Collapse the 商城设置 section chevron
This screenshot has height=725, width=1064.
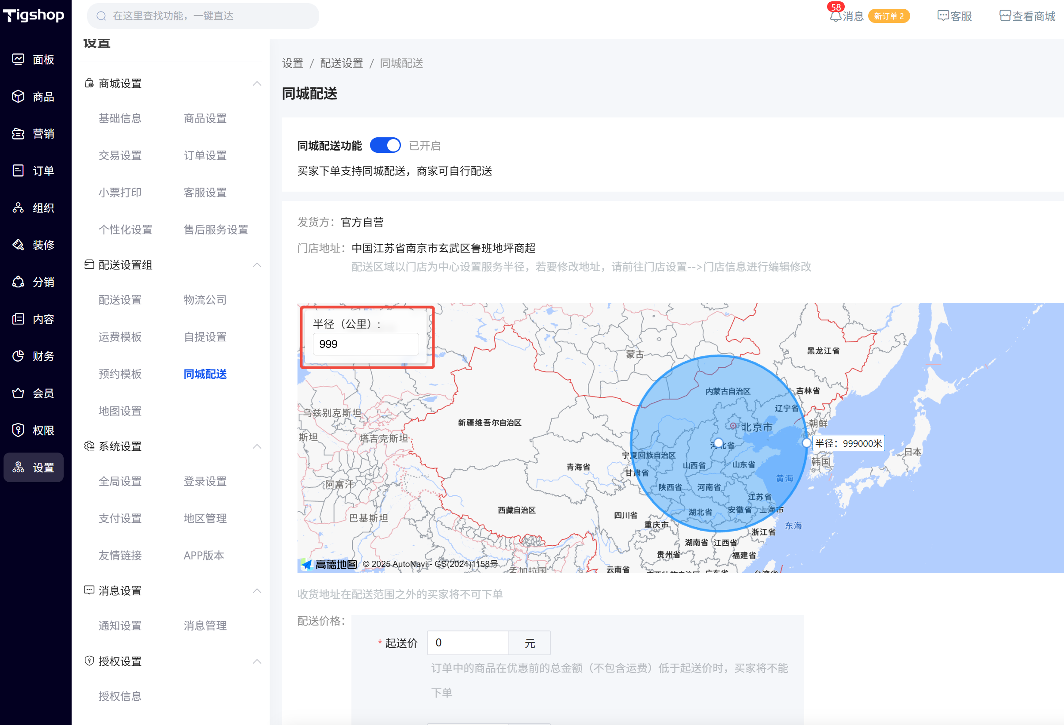(x=257, y=84)
